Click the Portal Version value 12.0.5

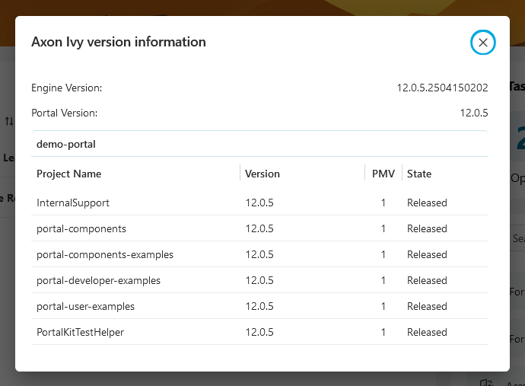[474, 113]
